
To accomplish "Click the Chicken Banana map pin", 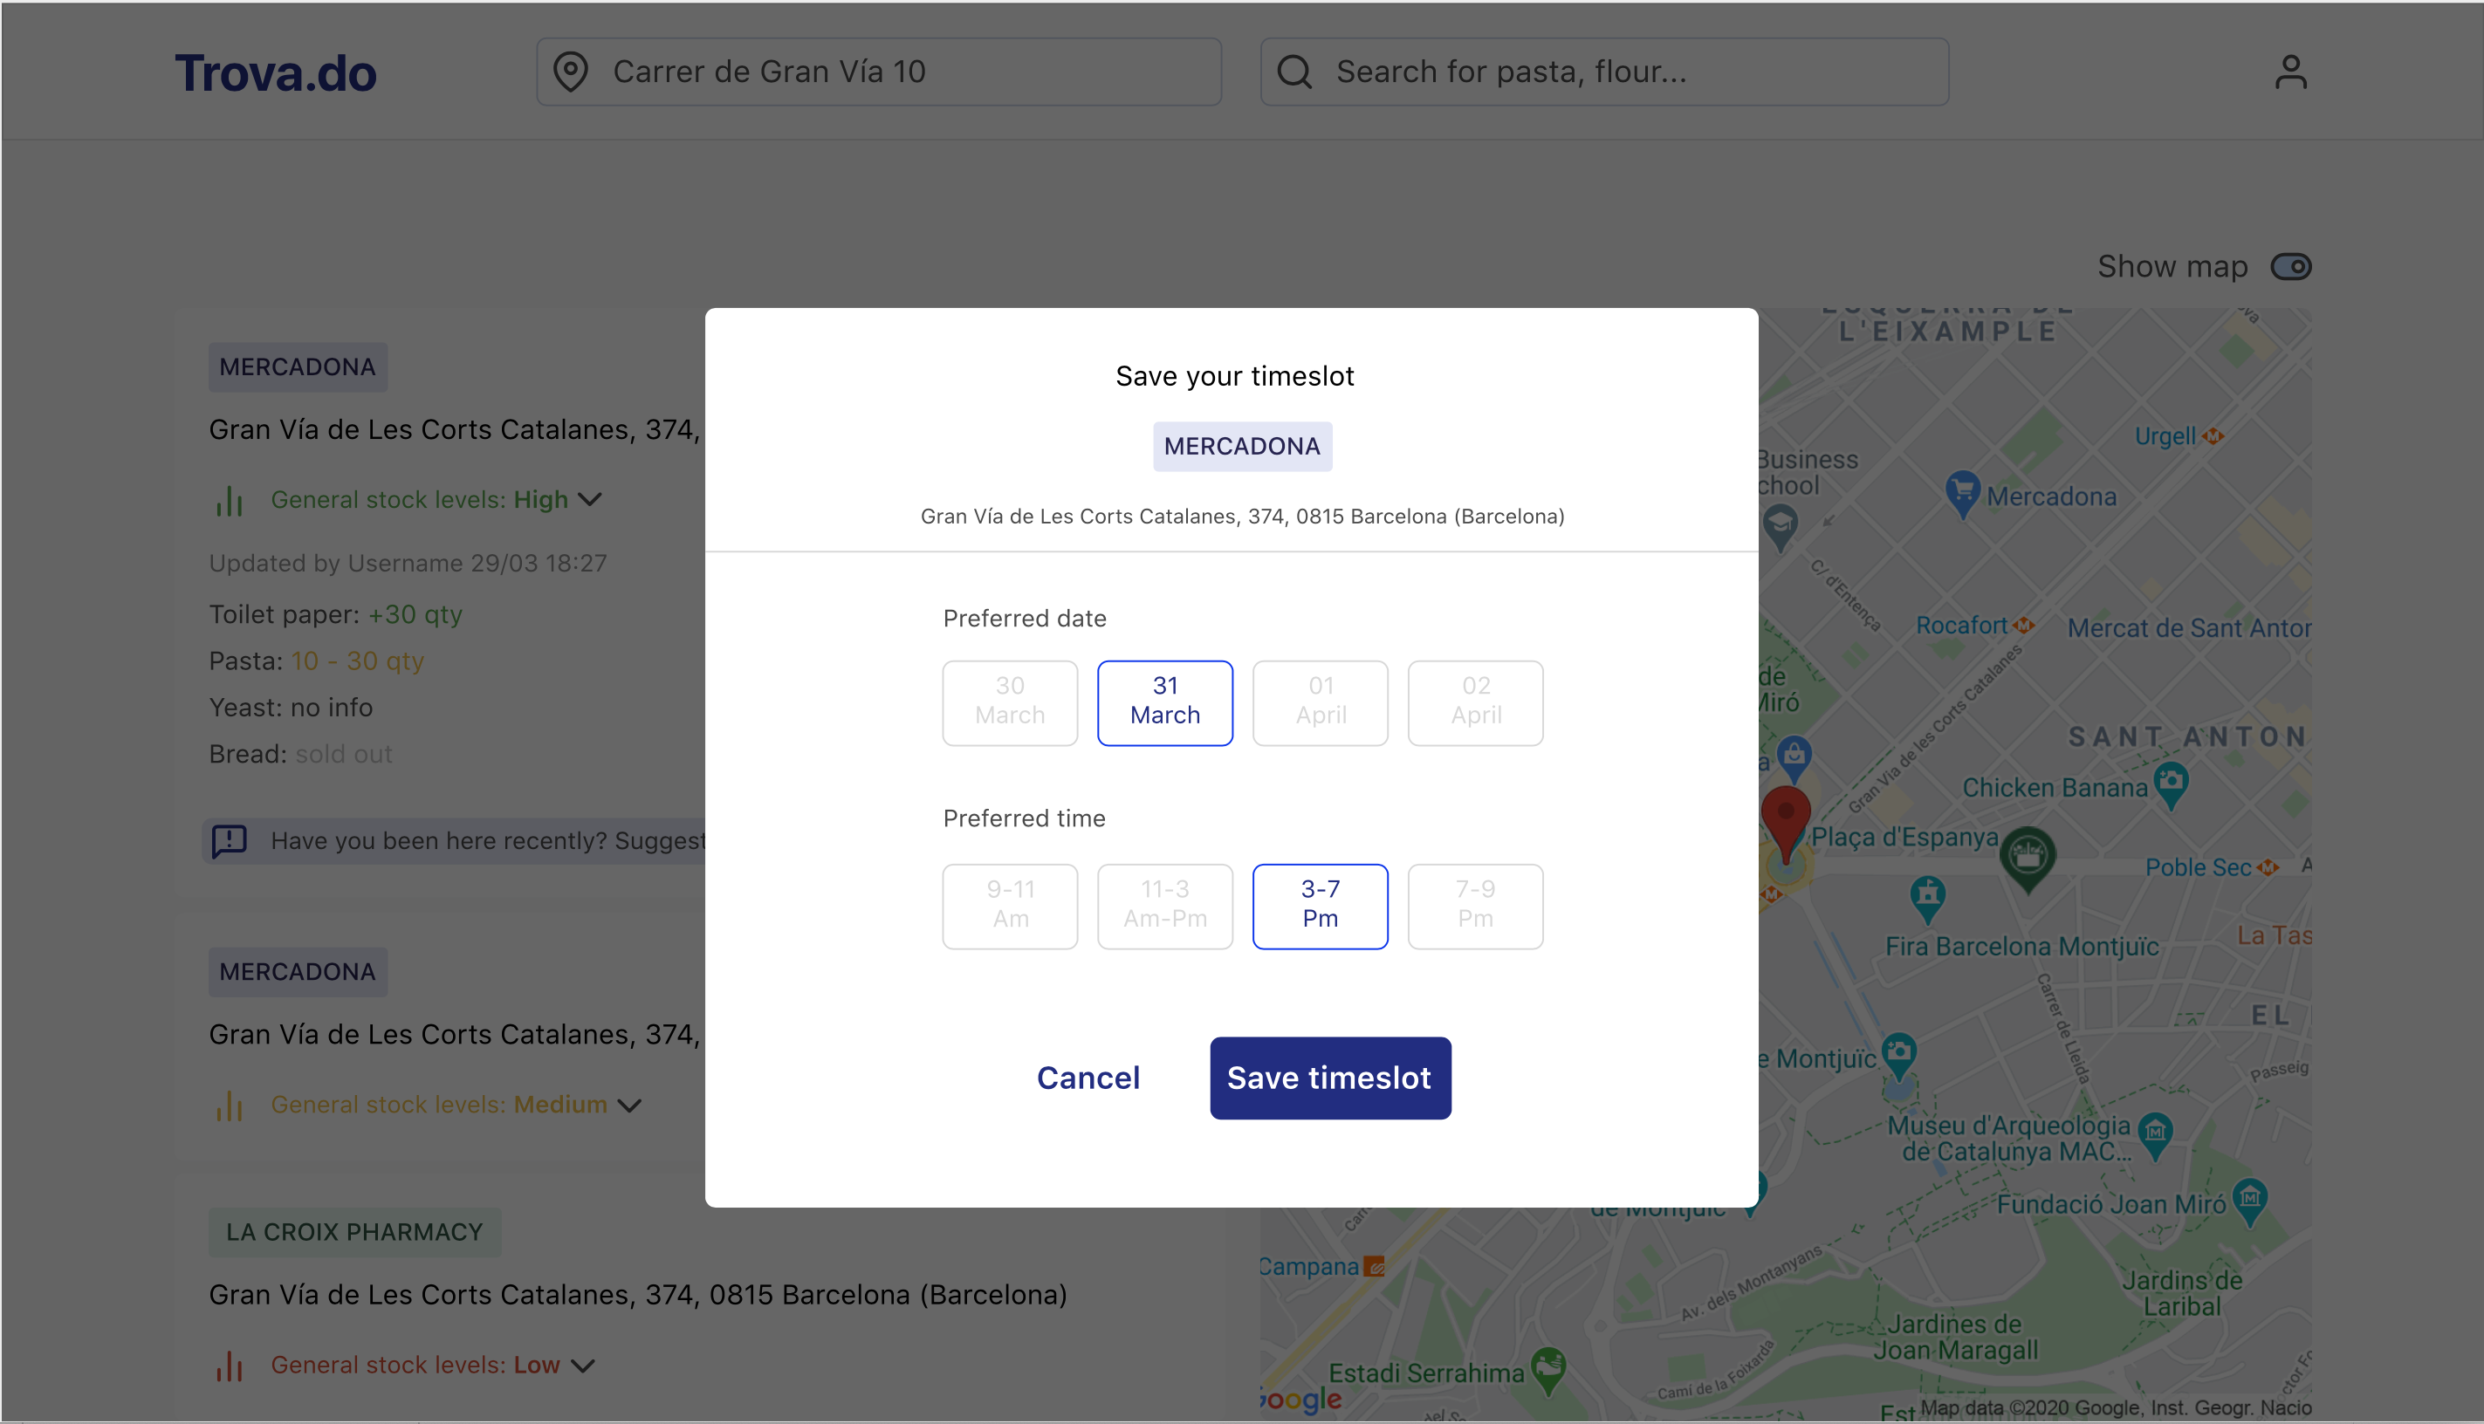I will 2172,785.
